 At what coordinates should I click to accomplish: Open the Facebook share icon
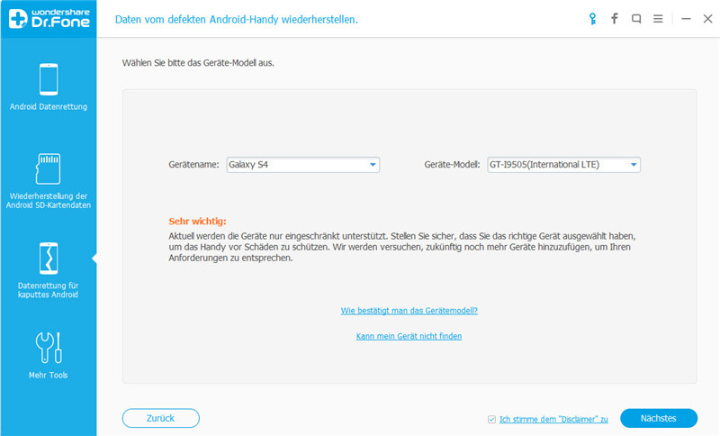[615, 19]
